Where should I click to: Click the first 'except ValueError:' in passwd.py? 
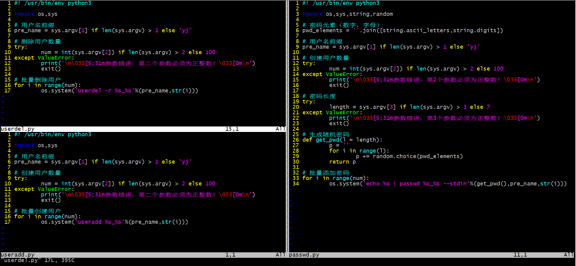point(332,74)
